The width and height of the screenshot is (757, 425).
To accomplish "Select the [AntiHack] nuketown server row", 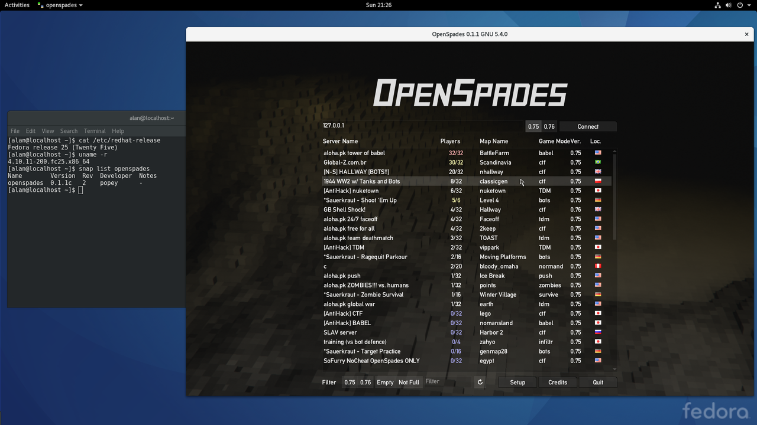I will [466, 191].
